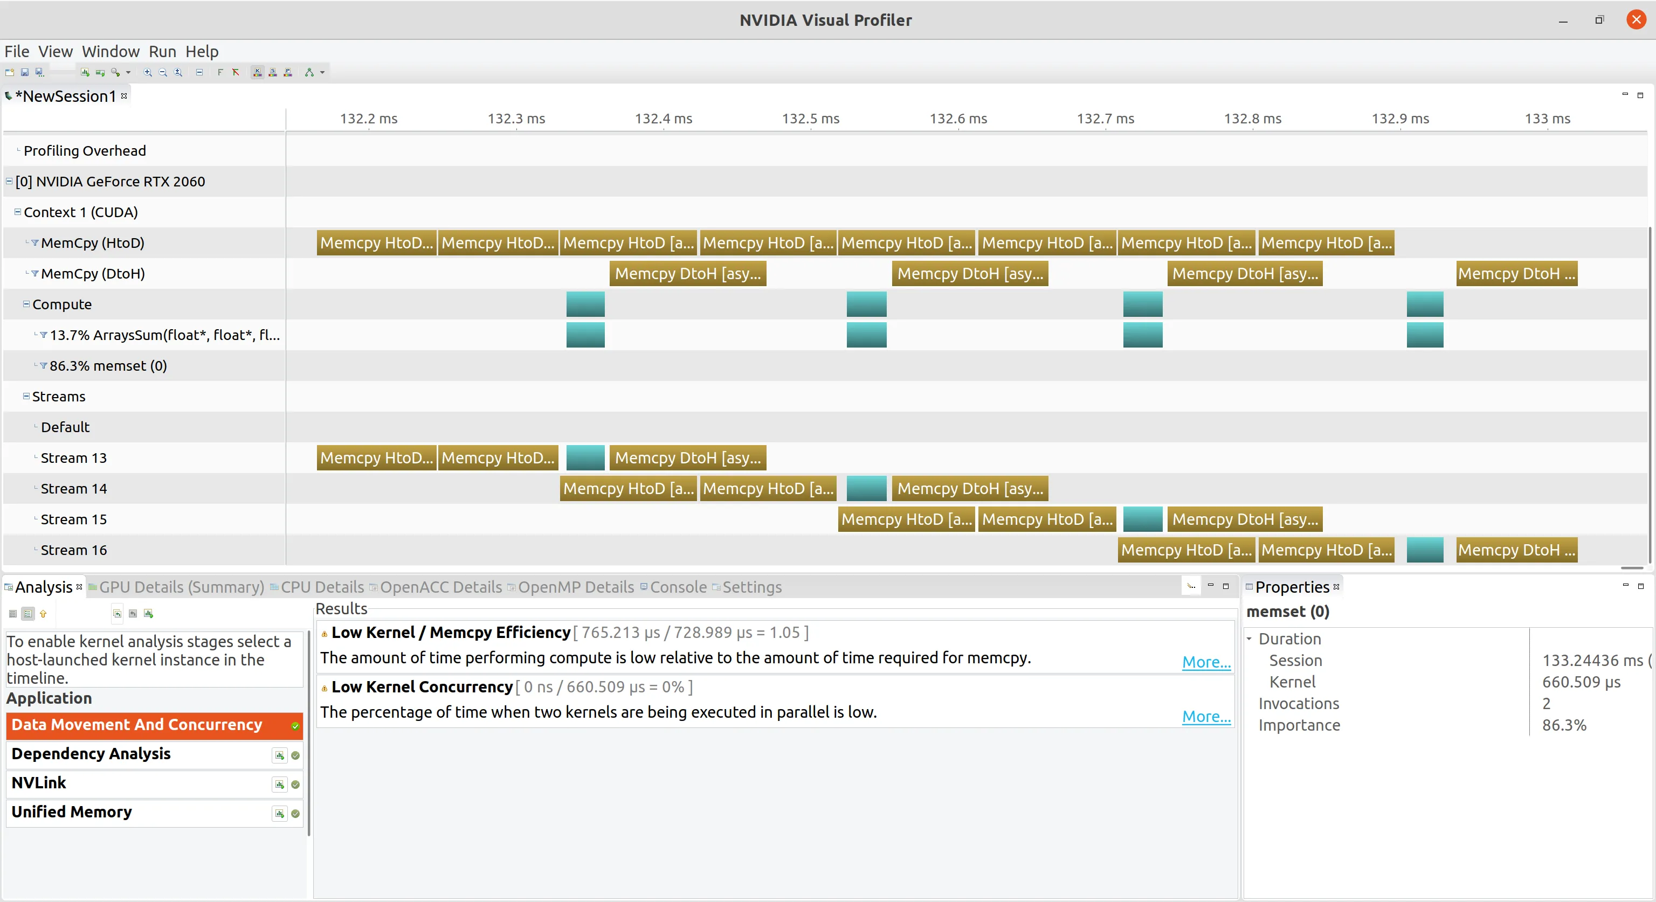Click the reset-all-stages icon in Analysis toolbar

[118, 614]
